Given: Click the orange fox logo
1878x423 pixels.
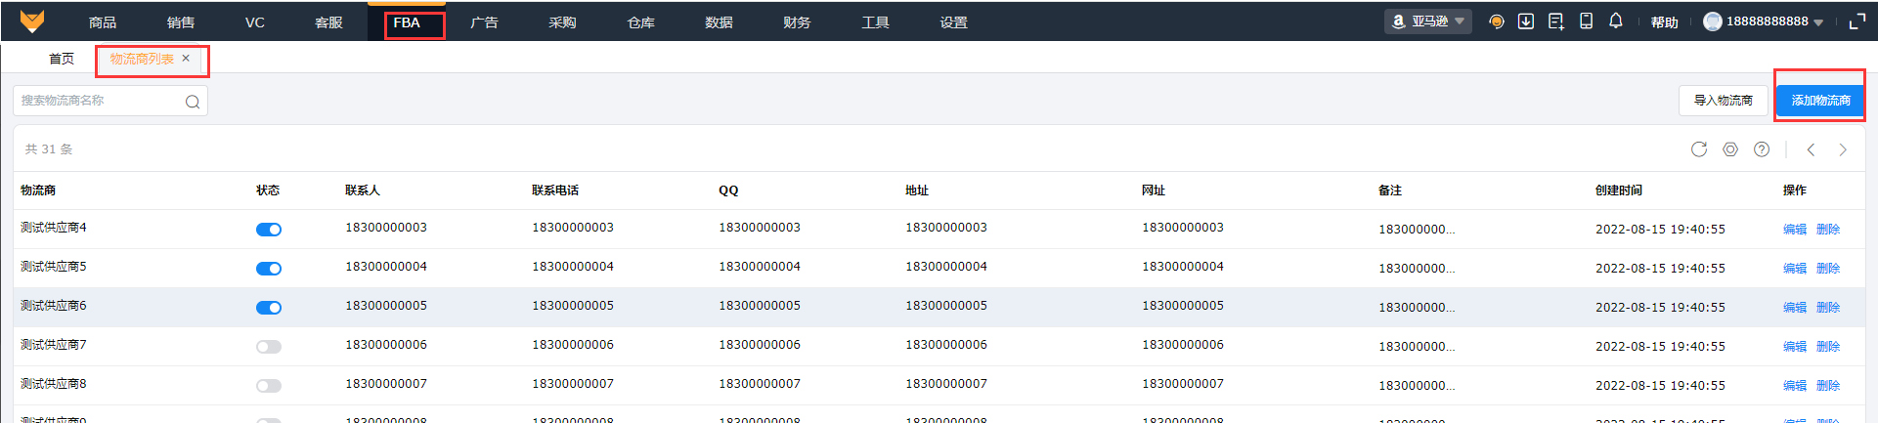Looking at the screenshot, I should 32,21.
